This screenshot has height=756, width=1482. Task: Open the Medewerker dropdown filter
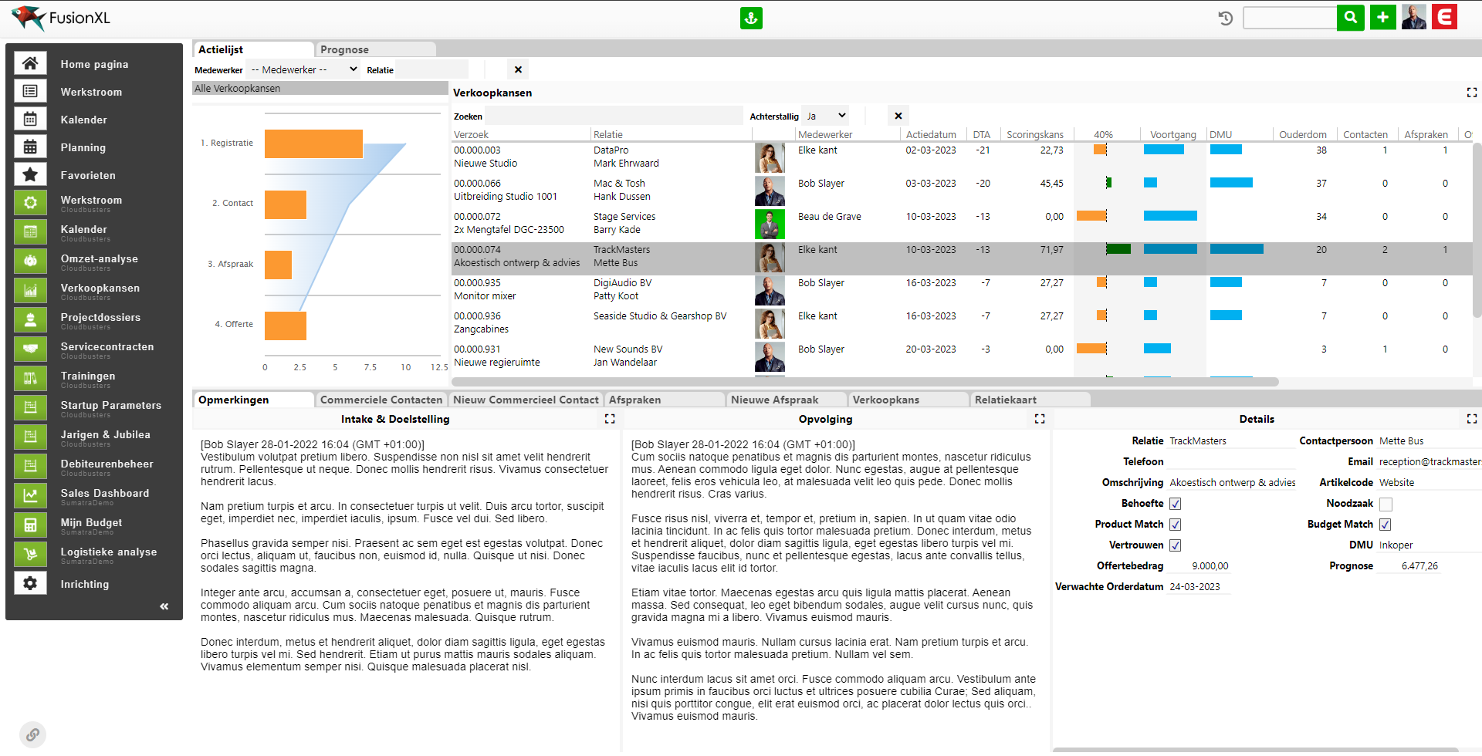303,69
